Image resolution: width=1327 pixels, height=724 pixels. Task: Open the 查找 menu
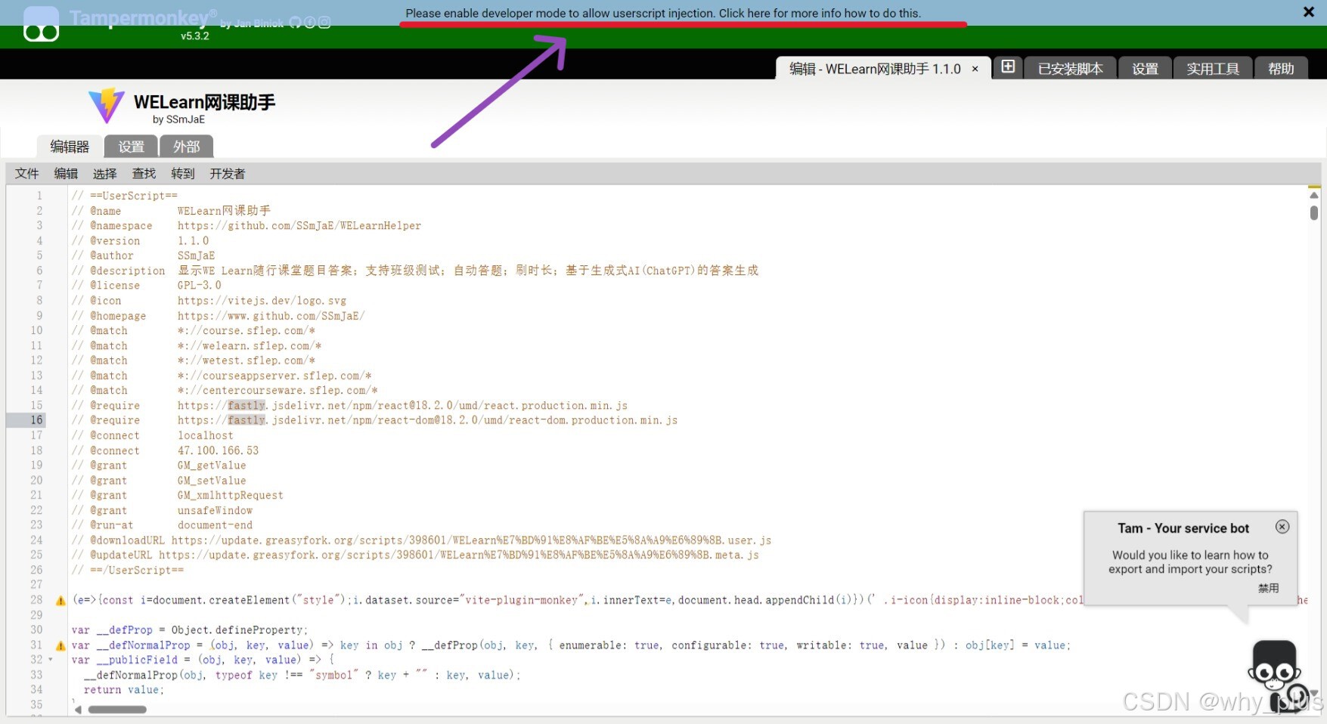pos(144,174)
